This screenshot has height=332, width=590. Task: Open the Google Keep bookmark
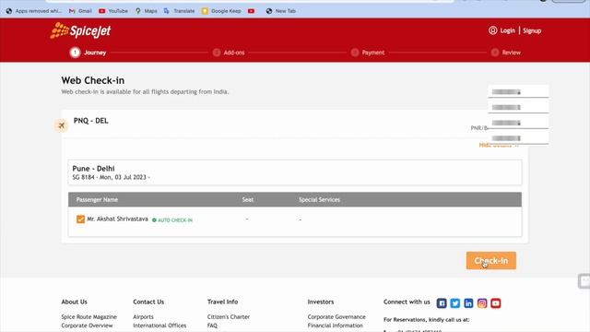221,11
